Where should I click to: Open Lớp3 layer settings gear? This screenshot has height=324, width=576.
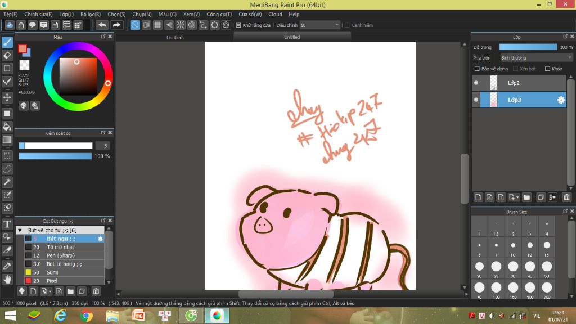point(561,100)
